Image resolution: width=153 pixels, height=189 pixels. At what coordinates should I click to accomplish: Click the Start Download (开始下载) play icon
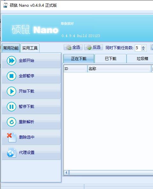pyautogui.click(x=11, y=91)
